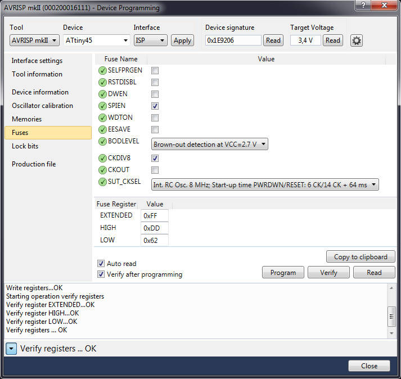Open the SUT_CKSEL clock source dropdown
This screenshot has height=379, width=401.
[265, 184]
